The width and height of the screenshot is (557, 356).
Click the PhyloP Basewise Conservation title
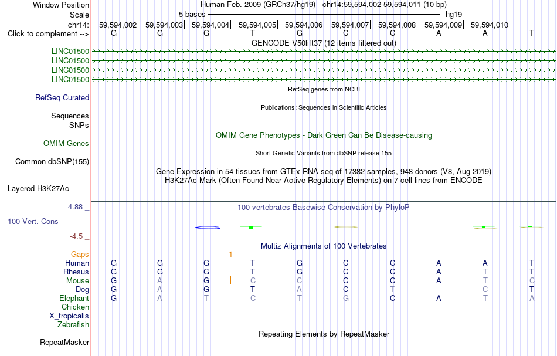click(x=324, y=208)
